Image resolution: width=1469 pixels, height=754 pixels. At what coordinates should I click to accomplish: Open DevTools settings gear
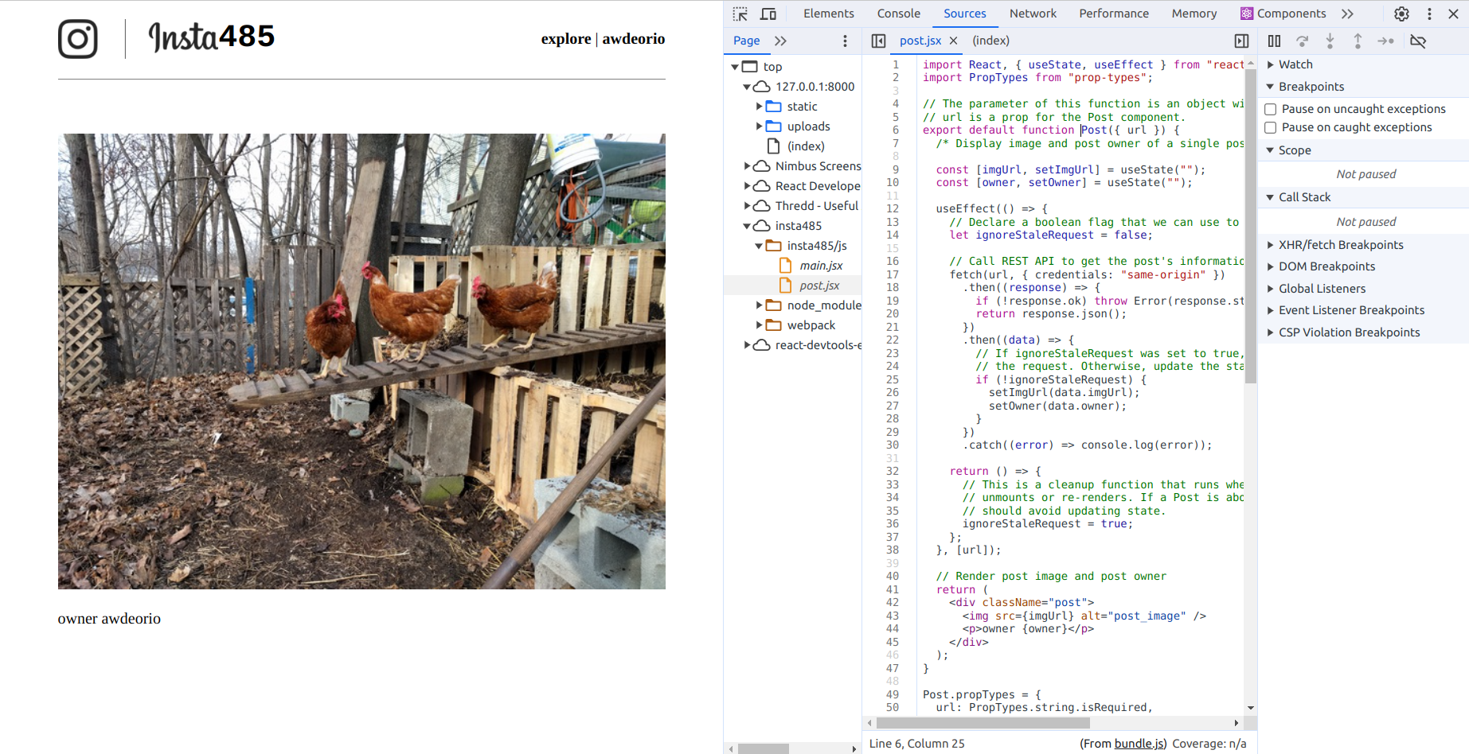tap(1401, 14)
